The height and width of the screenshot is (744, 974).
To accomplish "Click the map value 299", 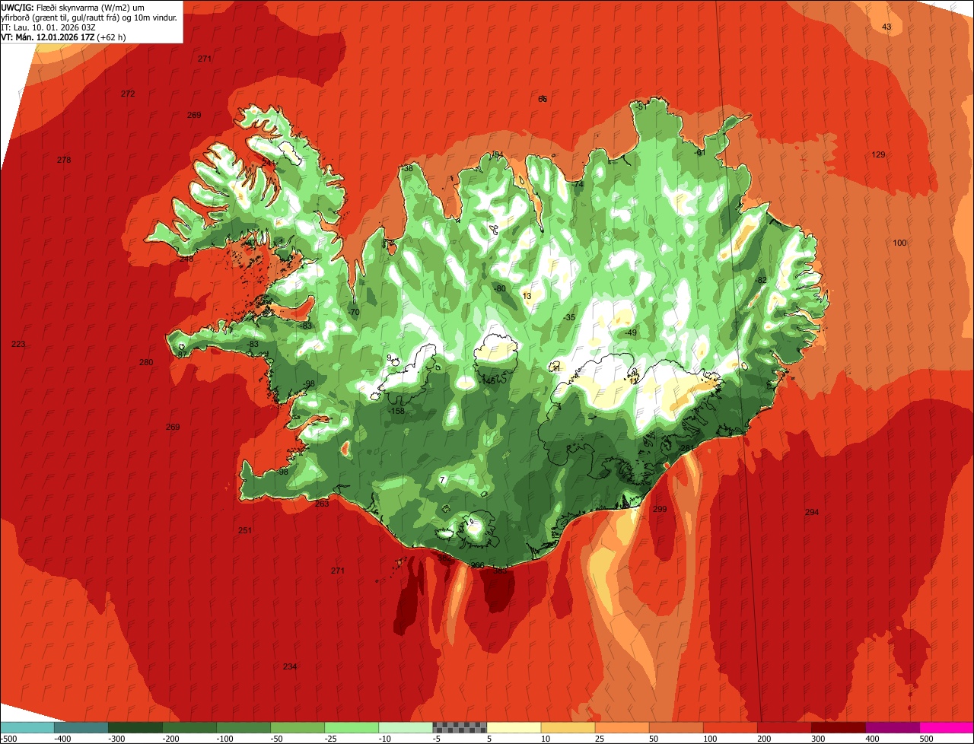I will pyautogui.click(x=660, y=509).
